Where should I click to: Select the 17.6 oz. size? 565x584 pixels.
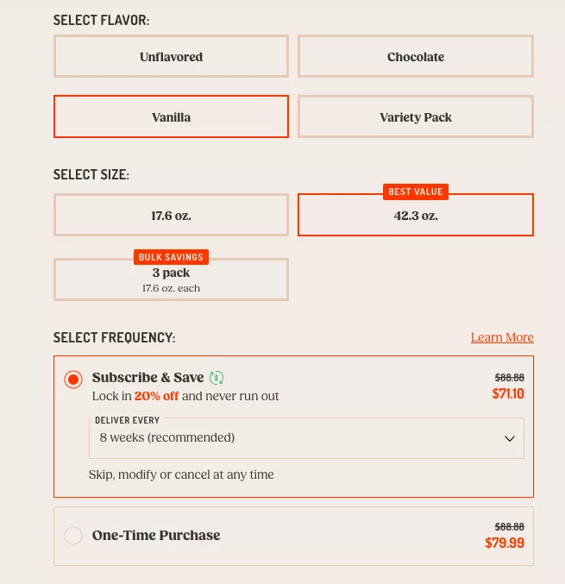pos(171,216)
